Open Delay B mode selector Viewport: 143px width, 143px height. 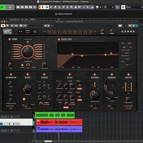pyautogui.click(x=78, y=92)
